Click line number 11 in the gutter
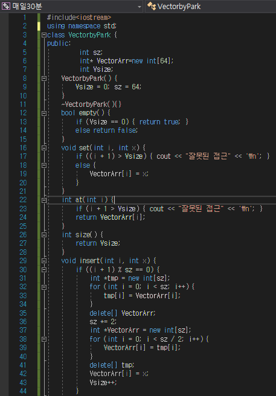This screenshot has width=276, height=396. (x=23, y=104)
